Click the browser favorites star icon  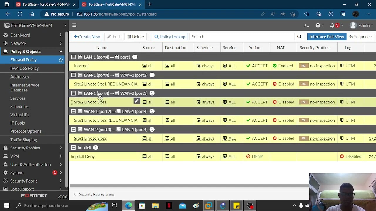pos(307,14)
